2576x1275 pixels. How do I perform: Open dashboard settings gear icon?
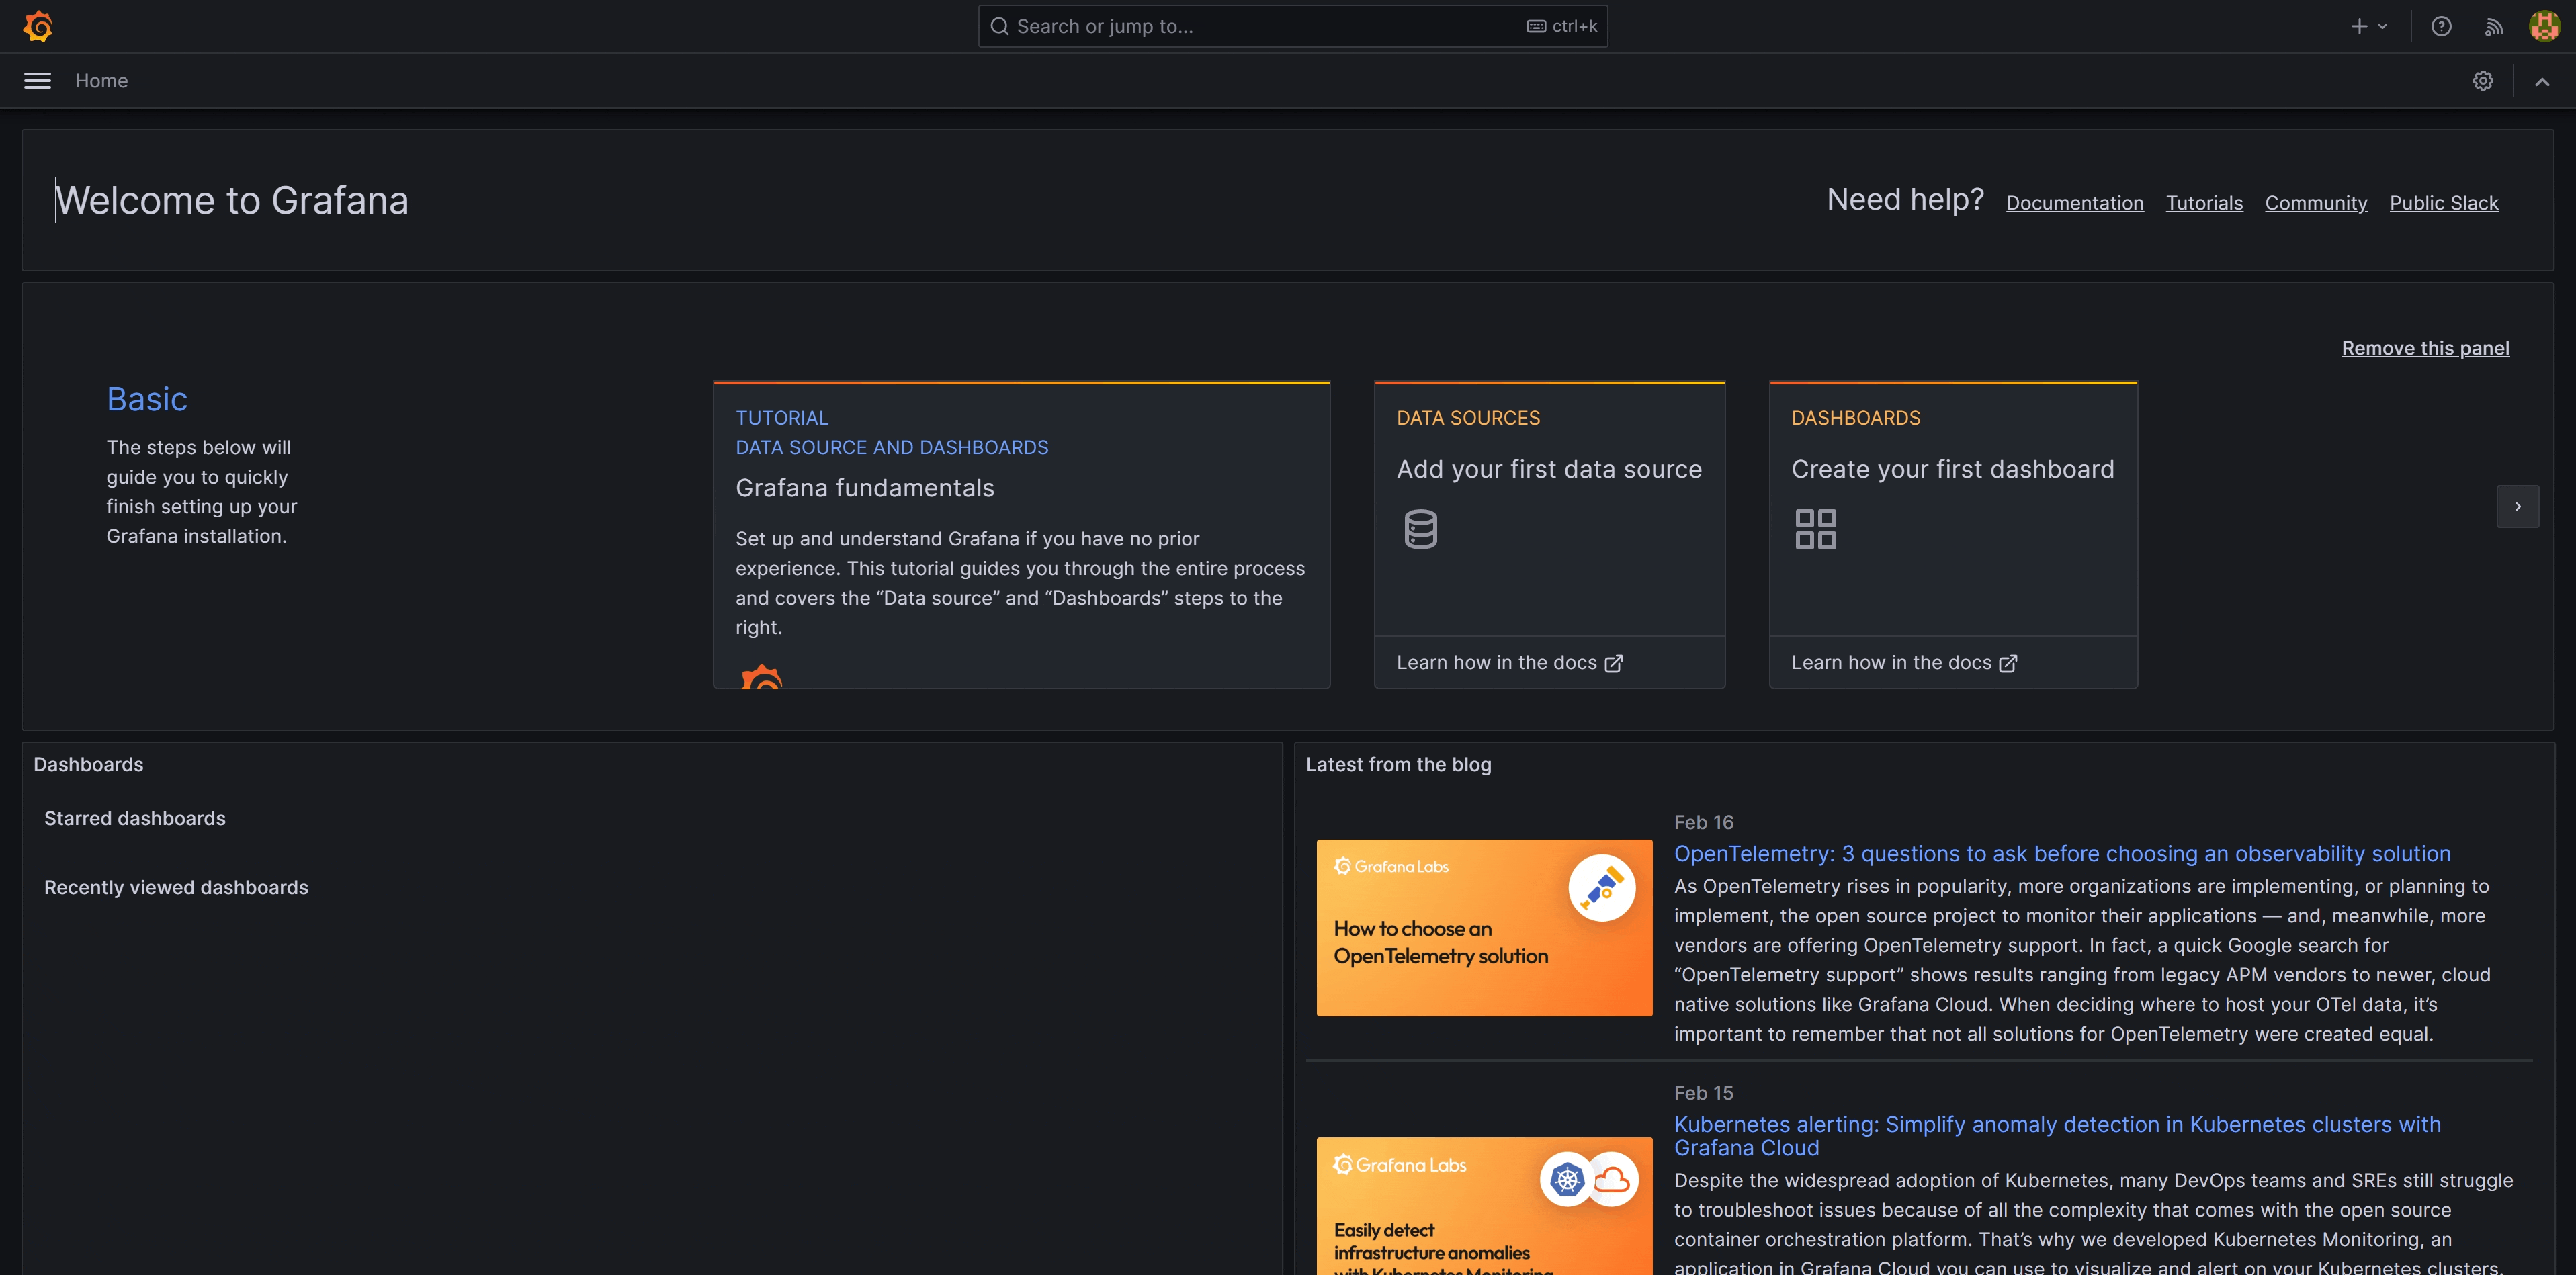click(x=2483, y=81)
